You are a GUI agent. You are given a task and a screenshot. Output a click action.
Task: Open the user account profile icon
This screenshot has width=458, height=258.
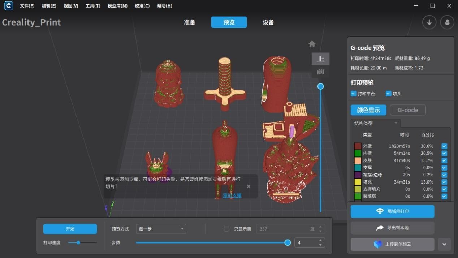click(x=447, y=22)
